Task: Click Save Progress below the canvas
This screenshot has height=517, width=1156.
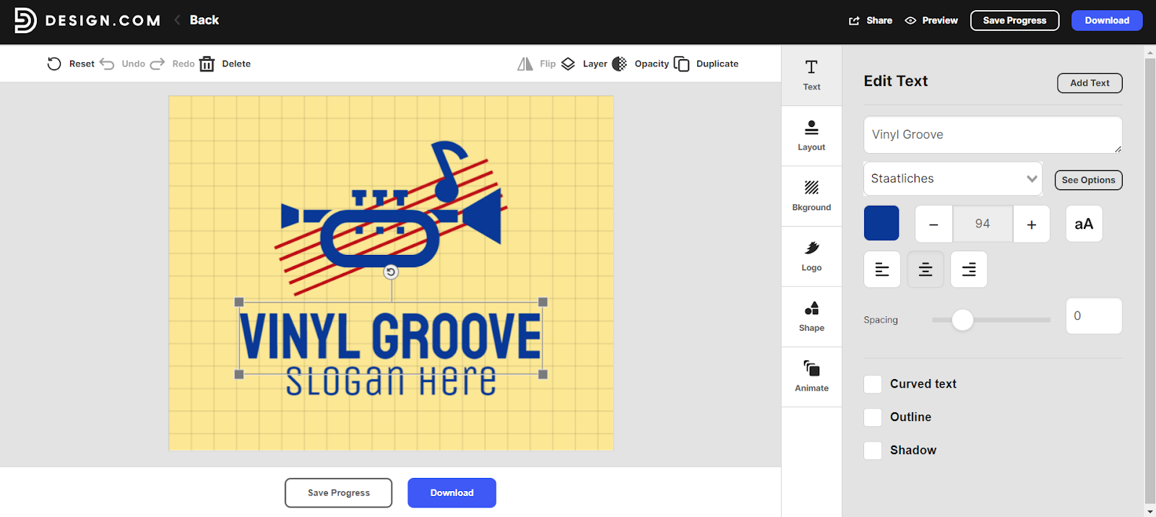Action: (338, 492)
